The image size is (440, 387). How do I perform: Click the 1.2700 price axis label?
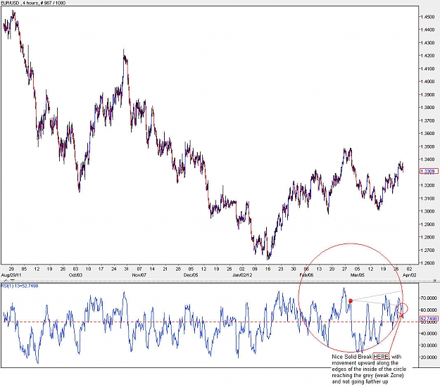click(428, 250)
